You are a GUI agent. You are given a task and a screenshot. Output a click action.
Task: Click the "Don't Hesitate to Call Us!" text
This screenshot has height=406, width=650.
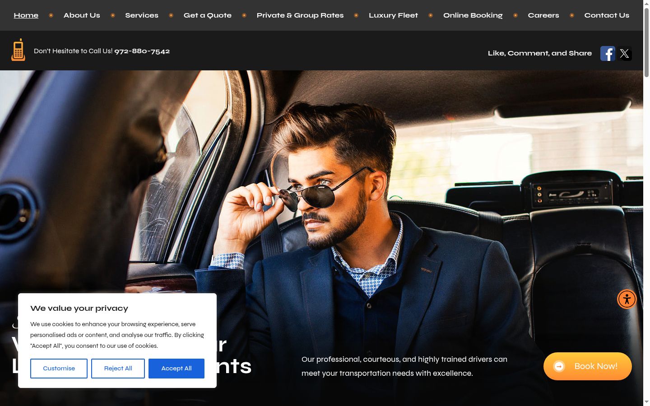click(x=73, y=51)
